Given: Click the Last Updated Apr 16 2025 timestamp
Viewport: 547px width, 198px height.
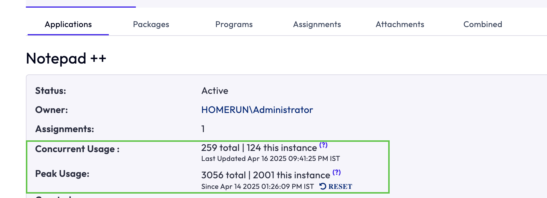Looking at the screenshot, I should (271, 159).
